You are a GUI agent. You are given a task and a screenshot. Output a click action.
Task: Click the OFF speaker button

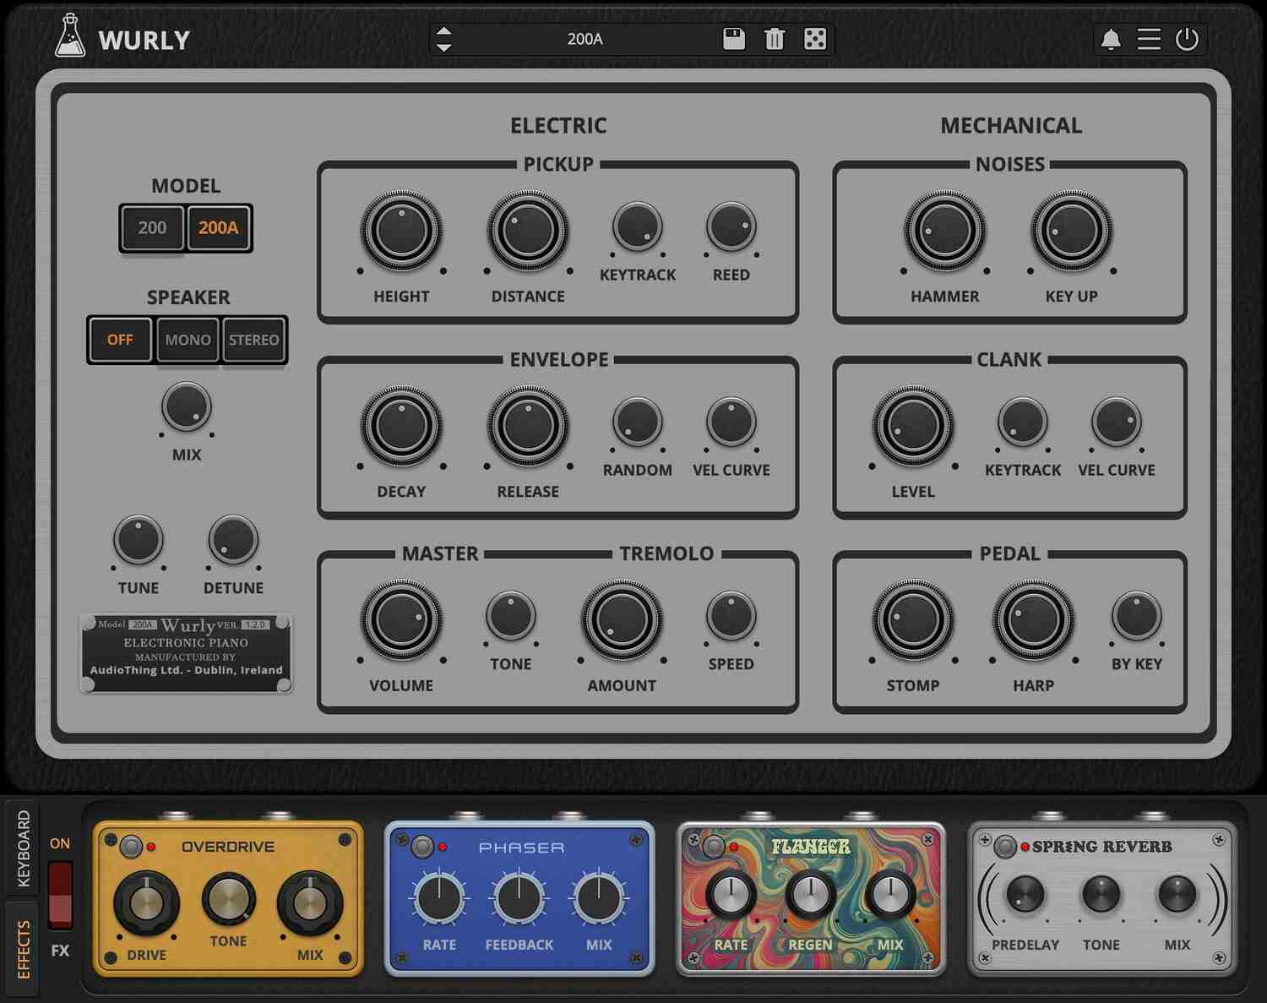point(120,340)
